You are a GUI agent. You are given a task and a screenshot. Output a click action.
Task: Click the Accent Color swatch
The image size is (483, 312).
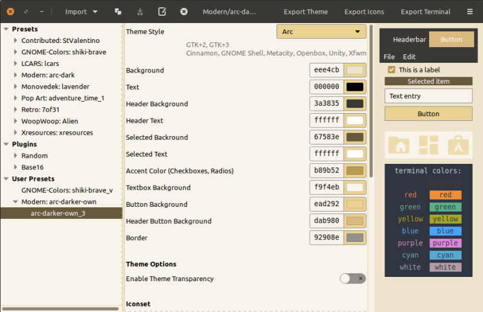click(x=355, y=171)
